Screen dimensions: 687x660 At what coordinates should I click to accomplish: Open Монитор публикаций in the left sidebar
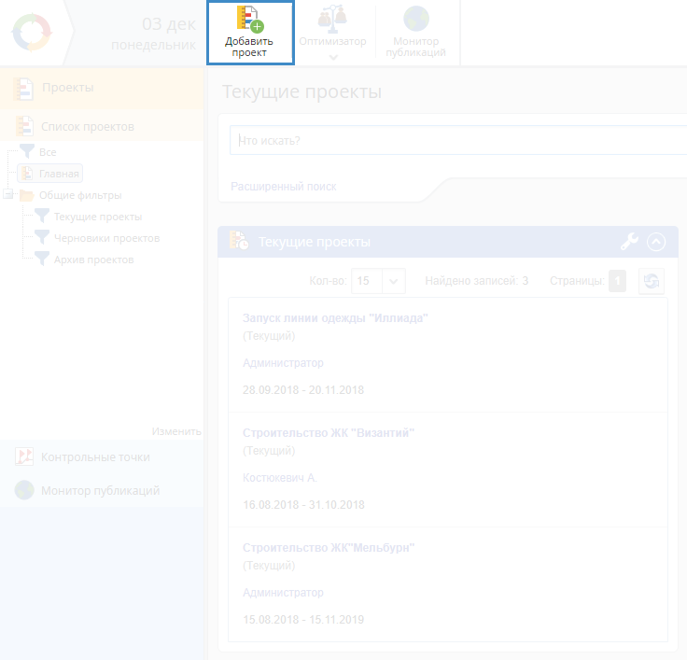(99, 490)
